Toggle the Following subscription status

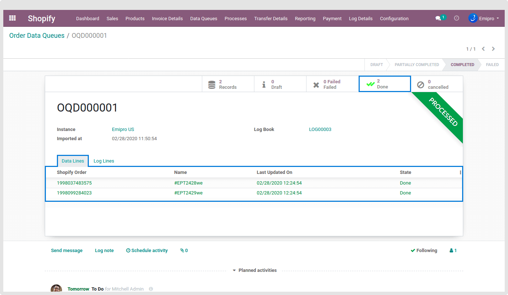tap(424, 251)
